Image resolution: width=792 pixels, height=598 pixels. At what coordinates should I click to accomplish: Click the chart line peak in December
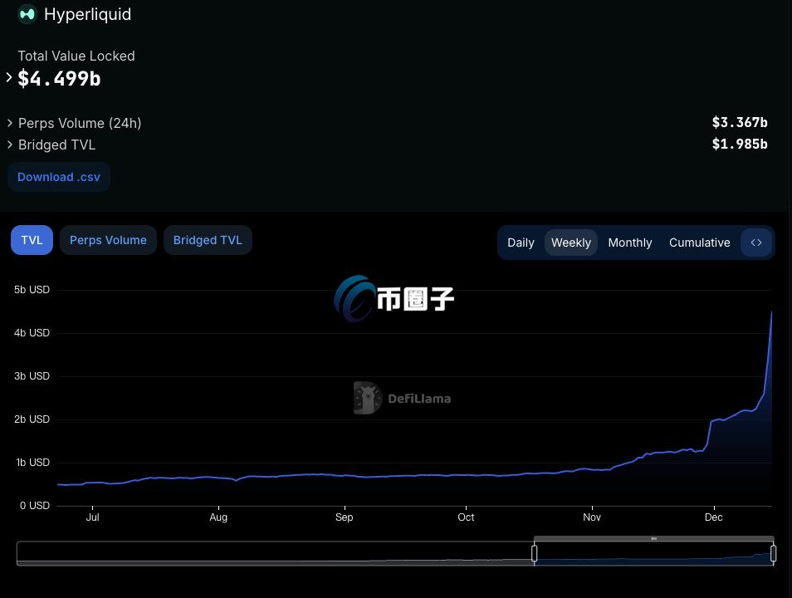tap(771, 313)
